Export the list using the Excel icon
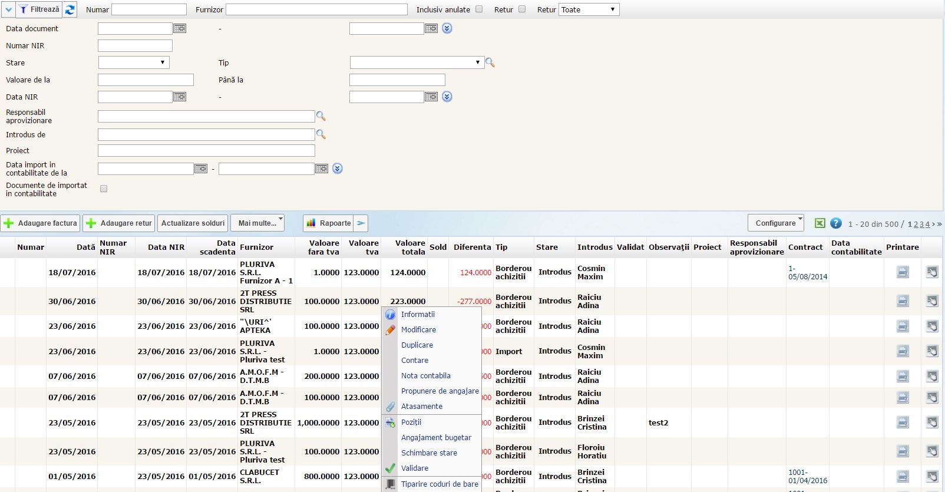Image resolution: width=945 pixels, height=492 pixels. (x=820, y=223)
